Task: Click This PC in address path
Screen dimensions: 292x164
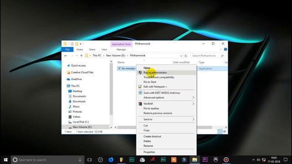Action: pos(97,56)
